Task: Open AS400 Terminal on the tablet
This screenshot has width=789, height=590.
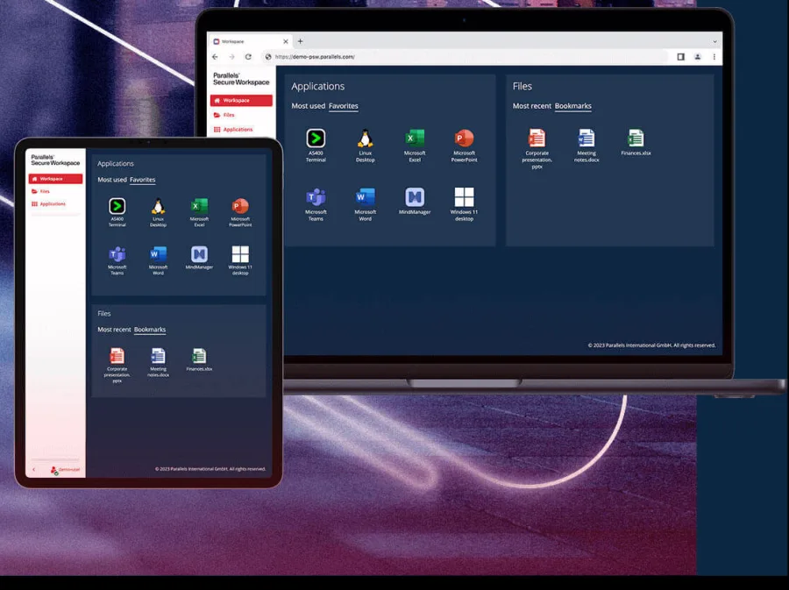Action: [x=117, y=212]
